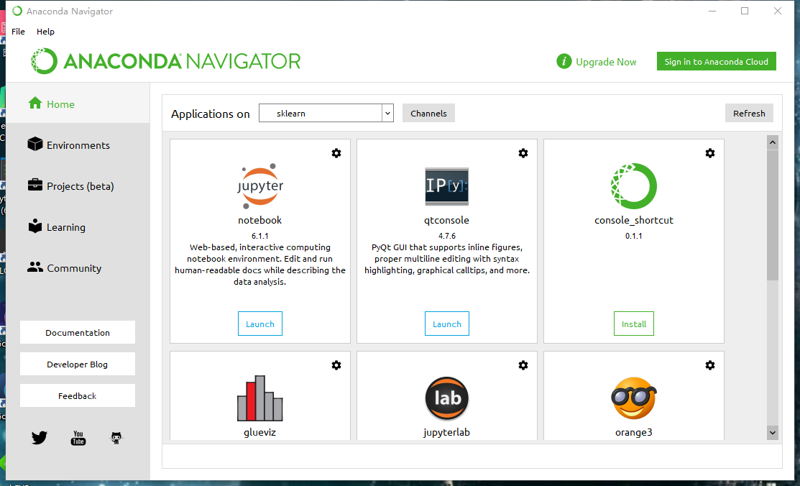The image size is (800, 486).
Task: Sign in to Anaconda Cloud
Action: 717,61
